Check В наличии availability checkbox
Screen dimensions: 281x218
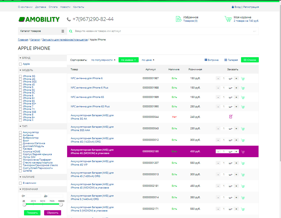20,183
